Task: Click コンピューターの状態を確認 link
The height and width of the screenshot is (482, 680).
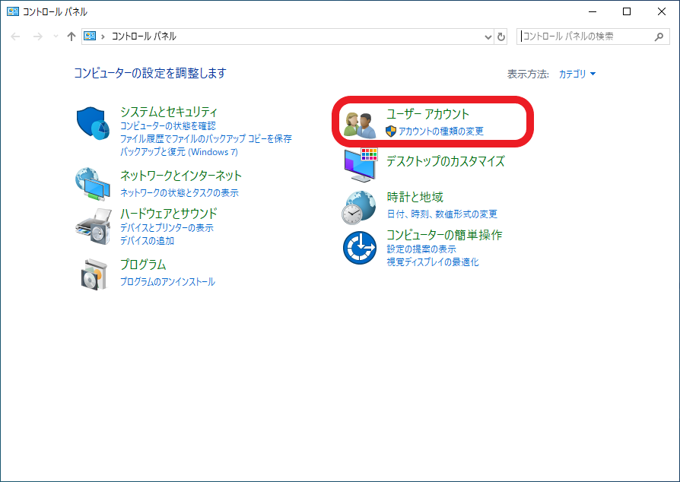Action: (x=168, y=125)
